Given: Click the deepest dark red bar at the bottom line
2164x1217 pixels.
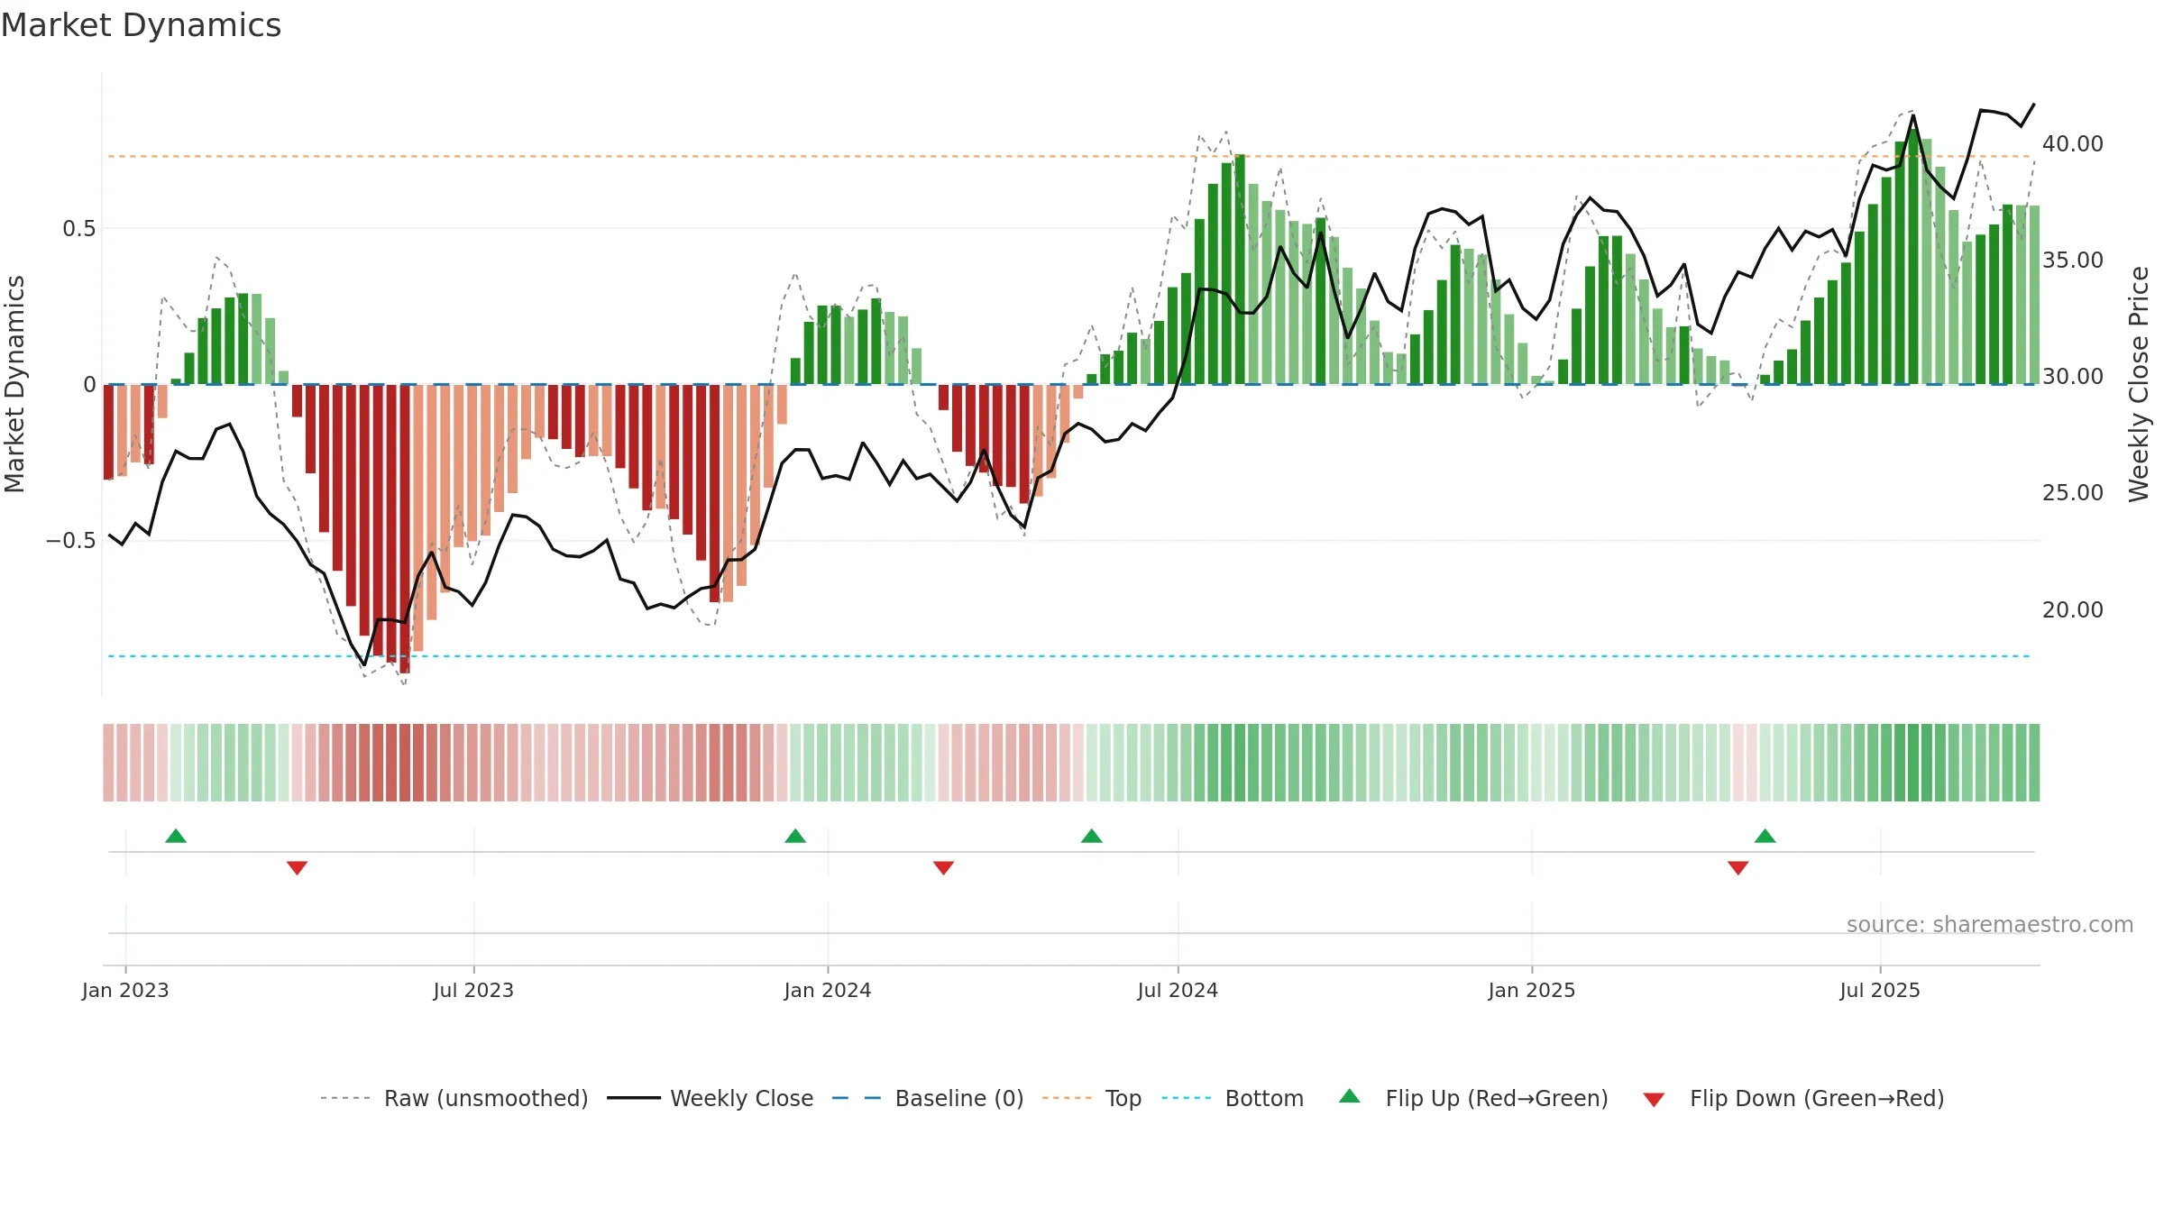Looking at the screenshot, I should click(405, 528).
